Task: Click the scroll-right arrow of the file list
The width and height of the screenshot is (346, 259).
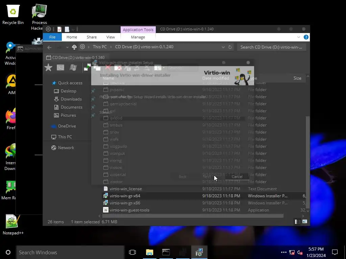Action: (303, 216)
